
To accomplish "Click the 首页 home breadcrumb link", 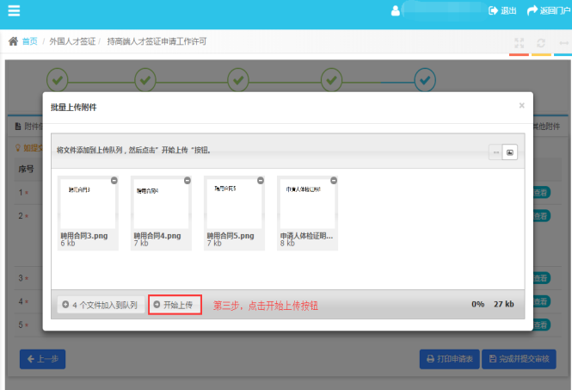I will coord(28,41).
